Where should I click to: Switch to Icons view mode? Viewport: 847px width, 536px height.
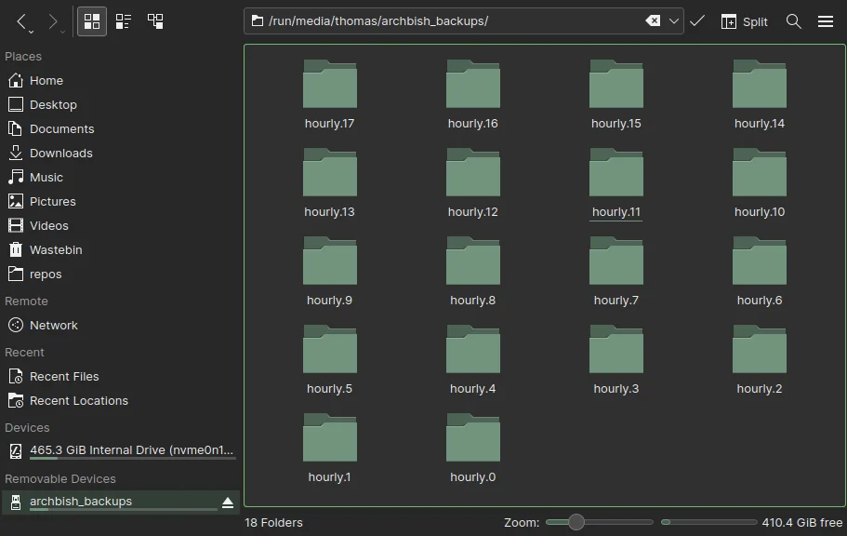(91, 21)
